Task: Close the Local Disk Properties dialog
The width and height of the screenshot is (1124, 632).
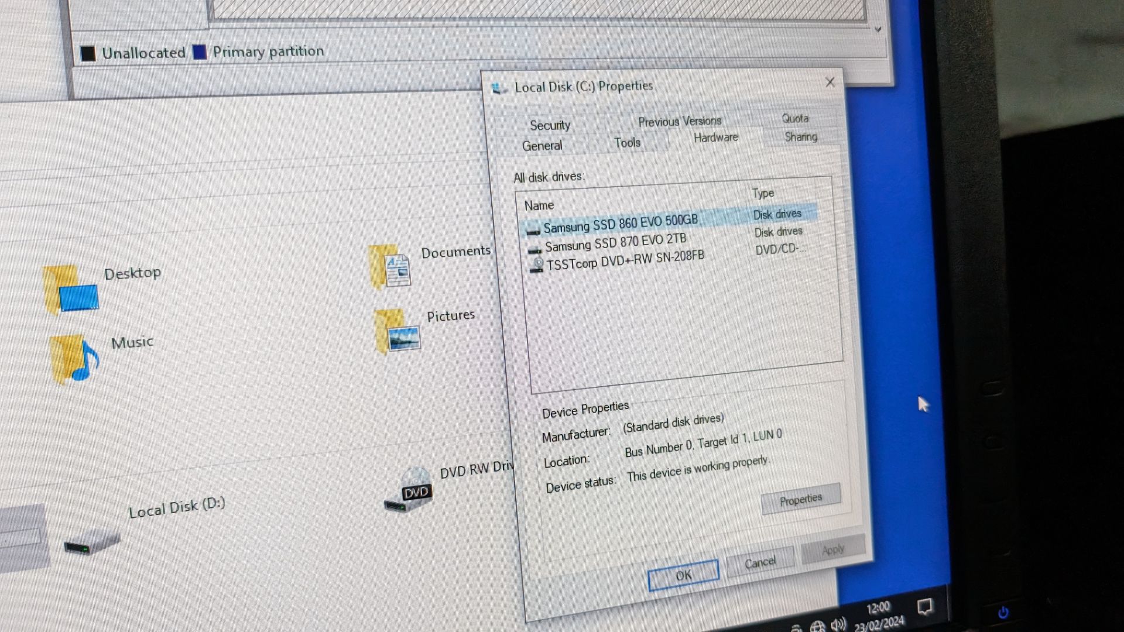Action: pyautogui.click(x=830, y=83)
